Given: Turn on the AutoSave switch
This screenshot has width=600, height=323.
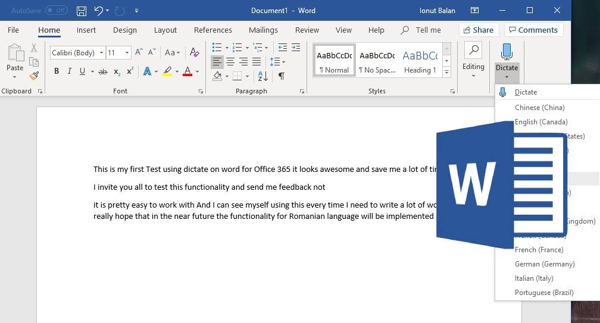Looking at the screenshot, I should (x=56, y=10).
